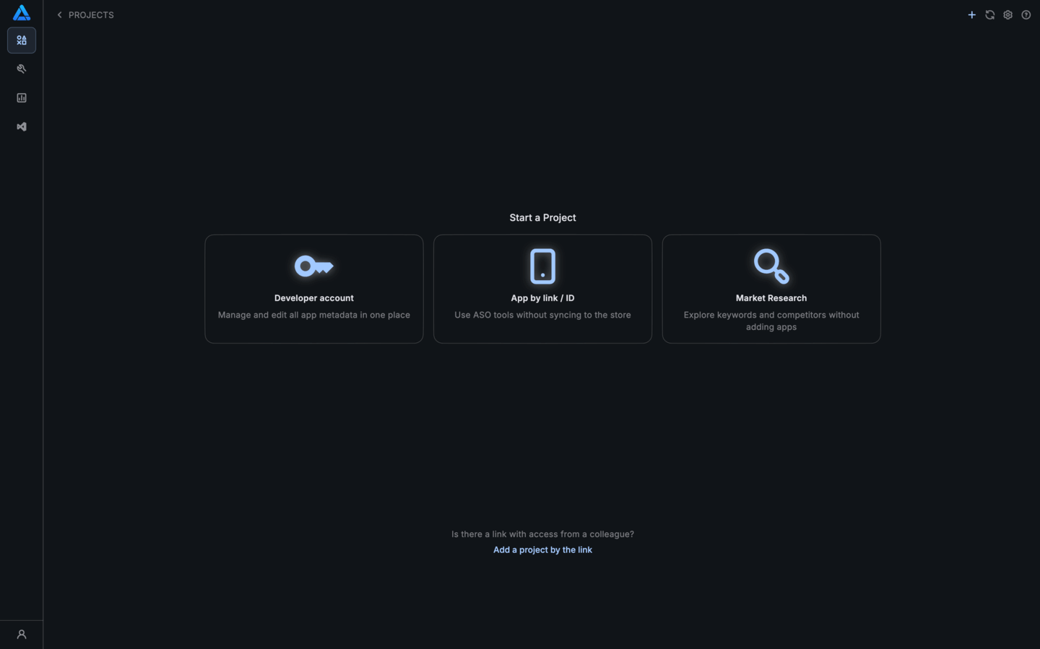
Task: Select the Developer account card title
Action: pyautogui.click(x=313, y=298)
